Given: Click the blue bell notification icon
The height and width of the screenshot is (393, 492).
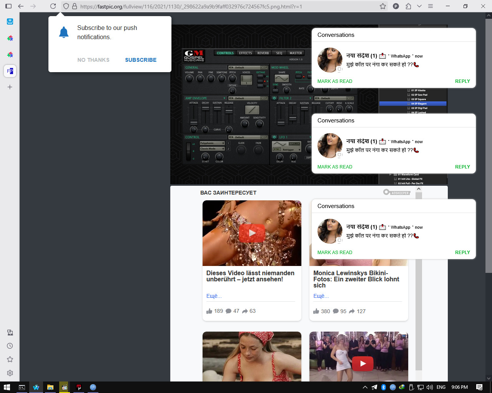Looking at the screenshot, I should click(64, 33).
